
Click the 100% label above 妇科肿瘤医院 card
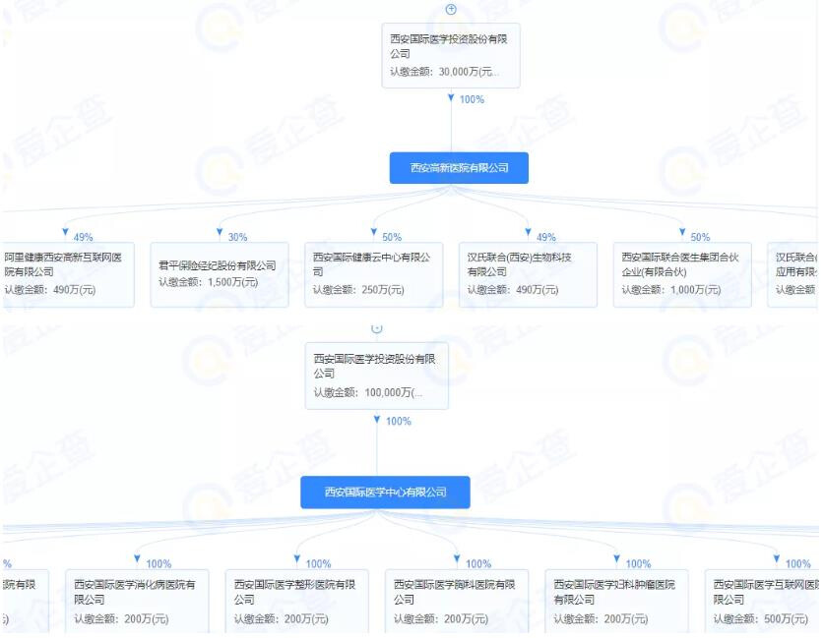pos(638,564)
